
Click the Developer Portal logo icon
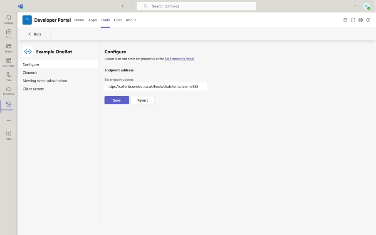click(27, 20)
